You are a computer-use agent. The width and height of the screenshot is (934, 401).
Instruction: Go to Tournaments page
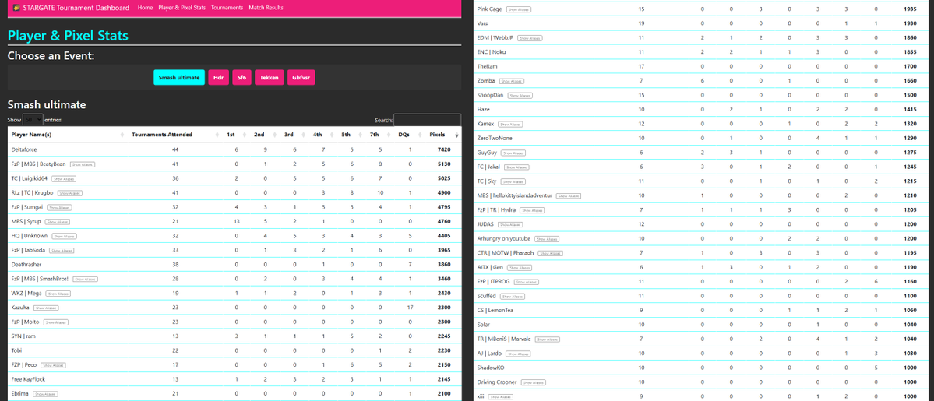tap(227, 8)
